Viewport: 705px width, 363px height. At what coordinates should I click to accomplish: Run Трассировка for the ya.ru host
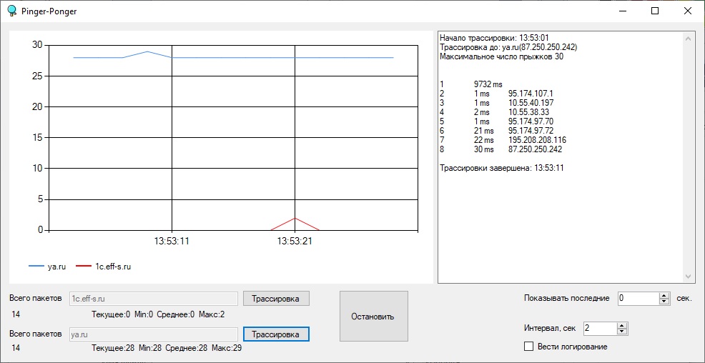click(x=276, y=334)
